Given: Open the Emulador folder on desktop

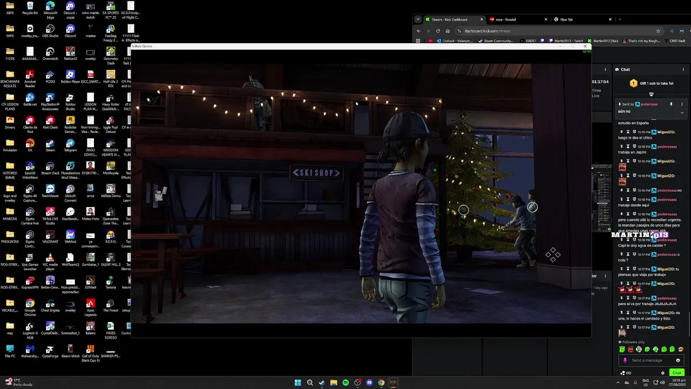Looking at the screenshot, I should pyautogui.click(x=10, y=144).
